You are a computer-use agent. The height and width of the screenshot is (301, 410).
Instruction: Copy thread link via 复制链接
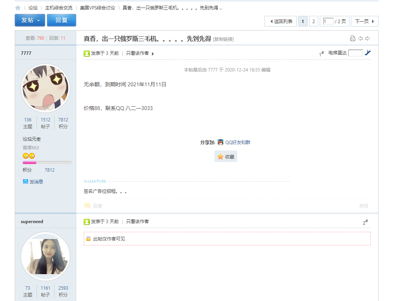pos(223,39)
